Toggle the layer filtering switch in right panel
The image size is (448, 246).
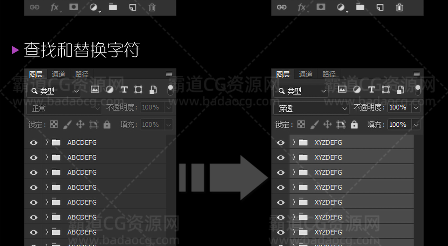pyautogui.click(x=417, y=90)
